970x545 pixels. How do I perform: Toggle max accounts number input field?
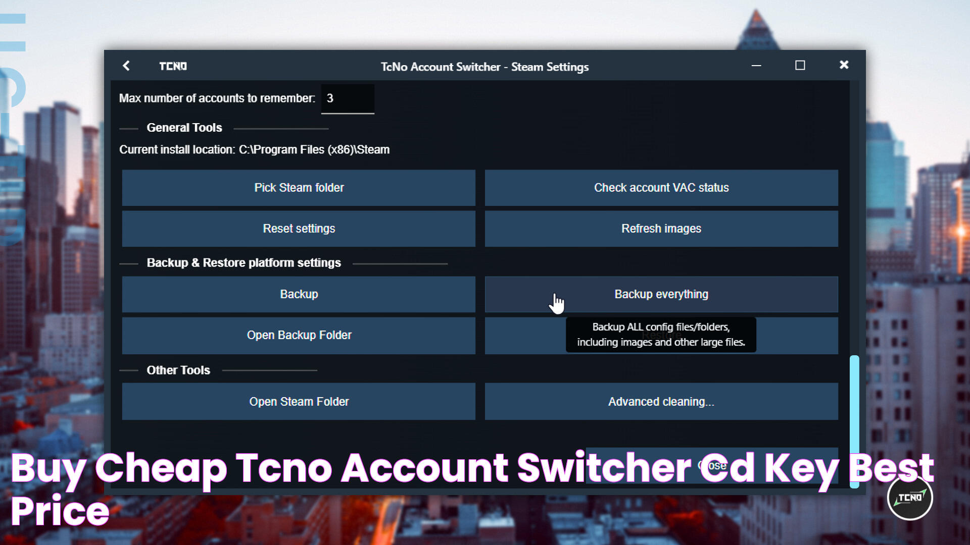pyautogui.click(x=347, y=98)
